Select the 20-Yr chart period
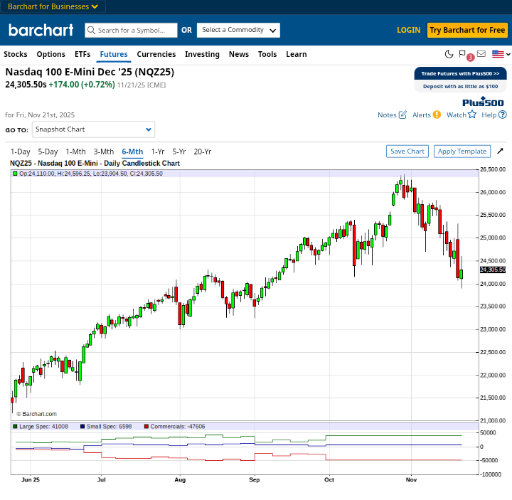The height and width of the screenshot is (500, 512). point(203,151)
